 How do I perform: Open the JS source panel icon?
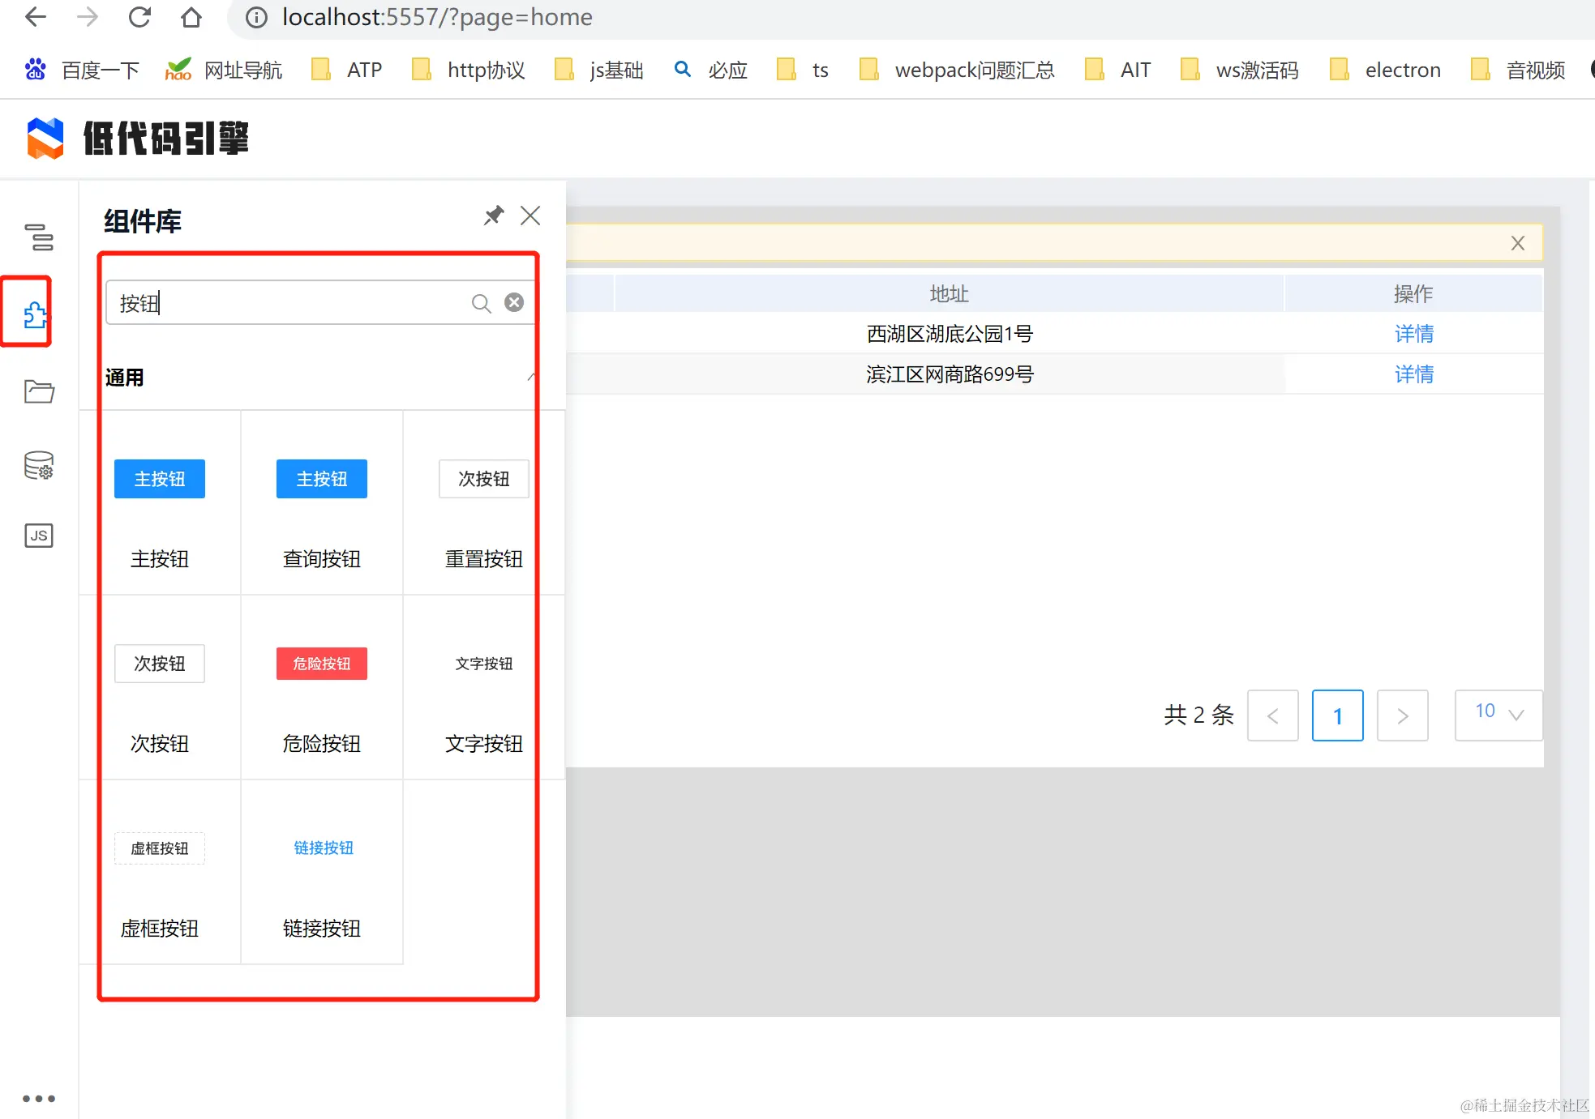pyautogui.click(x=39, y=536)
